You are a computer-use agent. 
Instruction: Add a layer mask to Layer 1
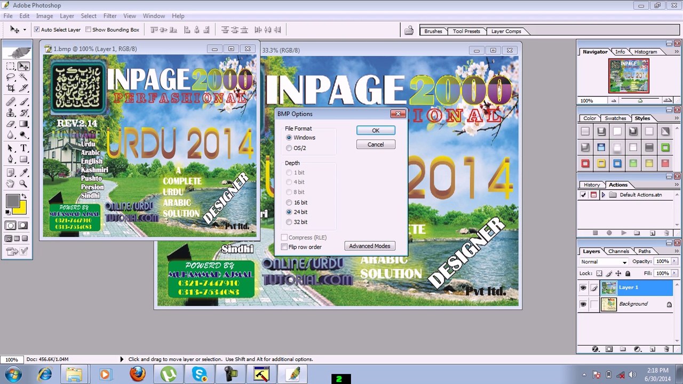(609, 349)
